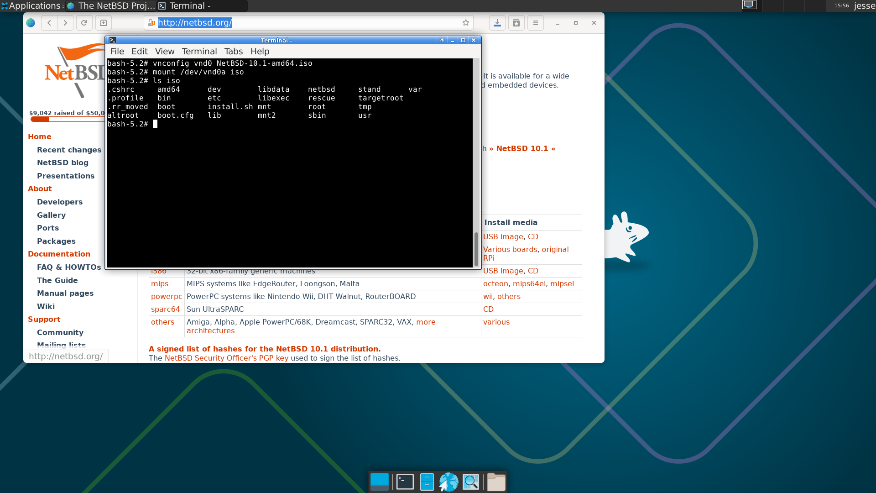Open the home folder icon in the dock
Viewport: 876px width, 493px height.
496,482
